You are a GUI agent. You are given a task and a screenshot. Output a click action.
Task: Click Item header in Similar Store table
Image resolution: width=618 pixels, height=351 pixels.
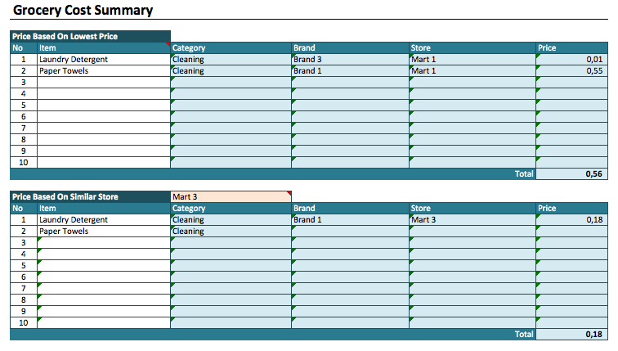tap(104, 209)
